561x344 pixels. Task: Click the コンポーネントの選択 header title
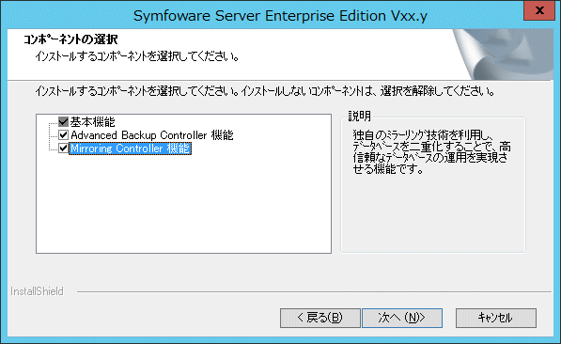click(70, 39)
